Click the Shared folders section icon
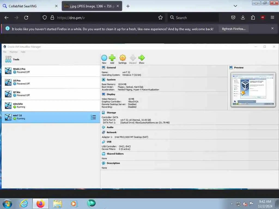The height and width of the screenshot is (209, 279). click(x=103, y=154)
